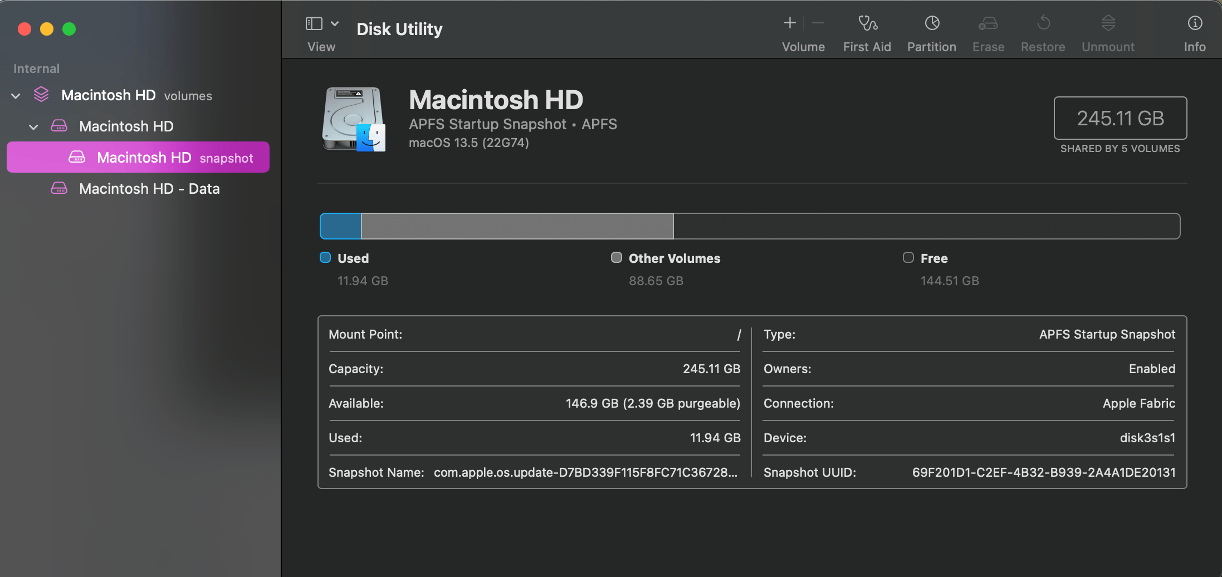Click the 245.11 GB capacity box
The image size is (1222, 577).
1120,118
